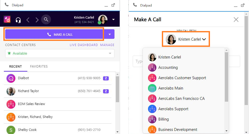Click the MAKE A CALL button
Viewport: 249px width, 134px height.
tap(54, 34)
